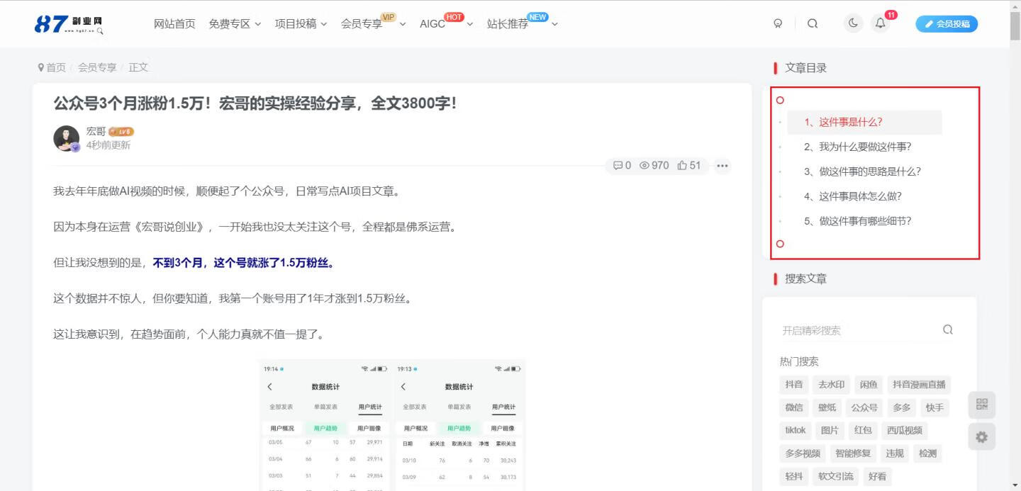Open the settings gear on the right edge
The height and width of the screenshot is (491, 1021).
point(982,436)
